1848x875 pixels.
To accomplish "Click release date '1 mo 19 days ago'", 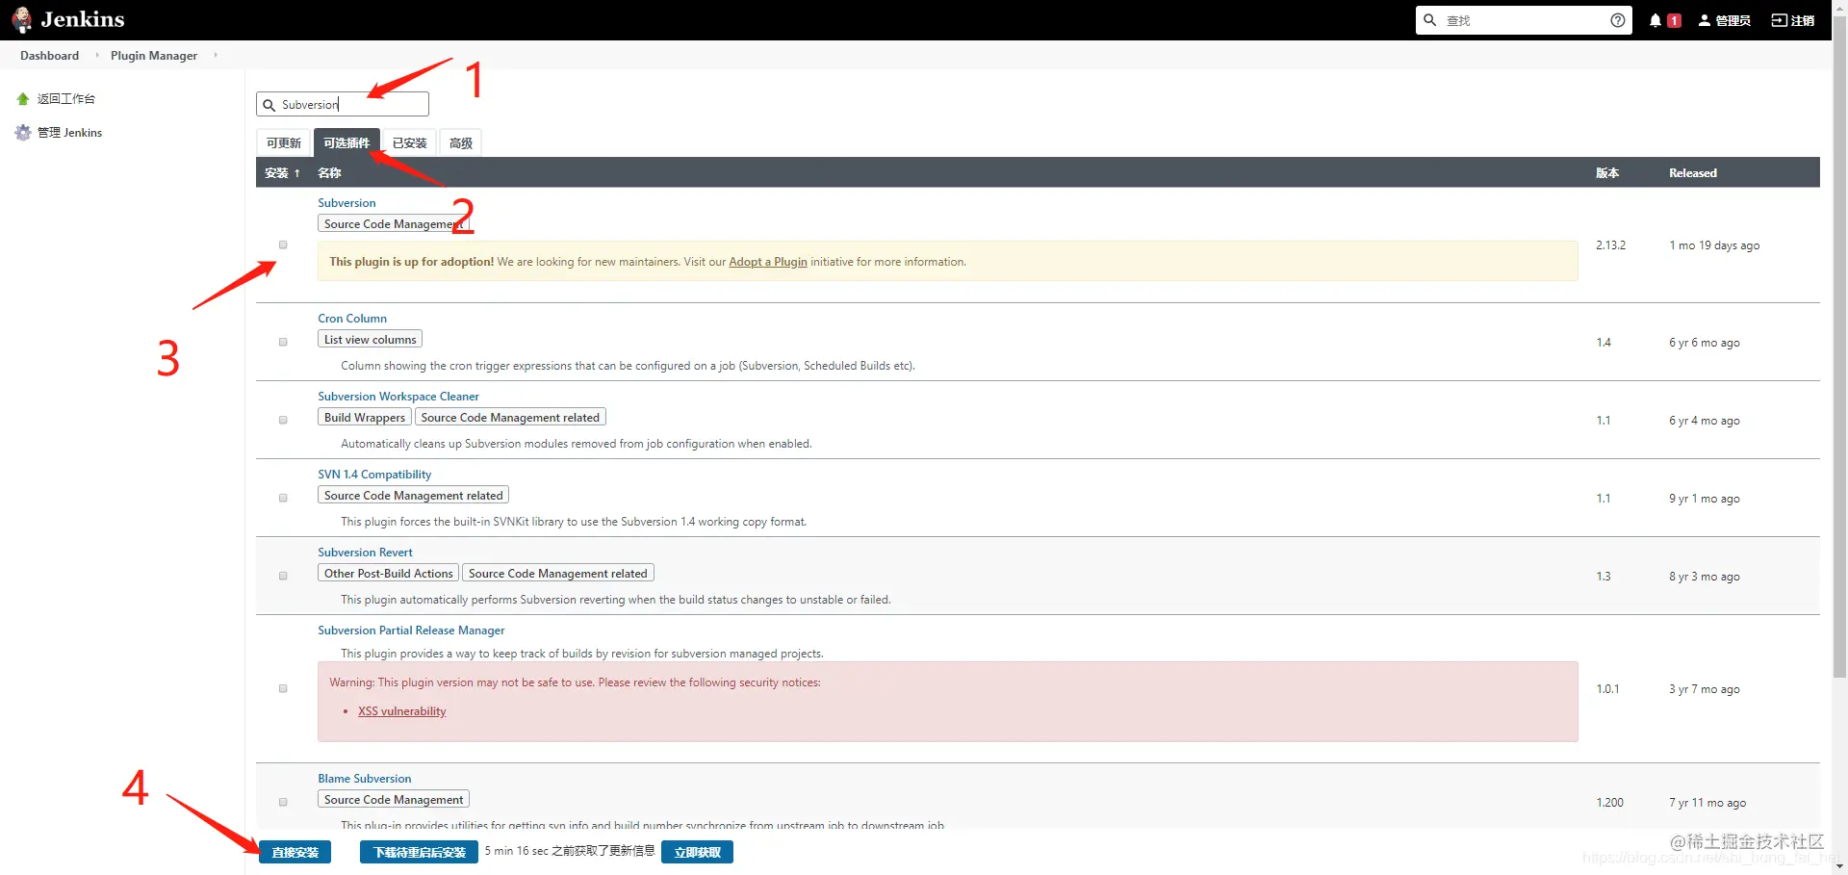I will point(1714,245).
